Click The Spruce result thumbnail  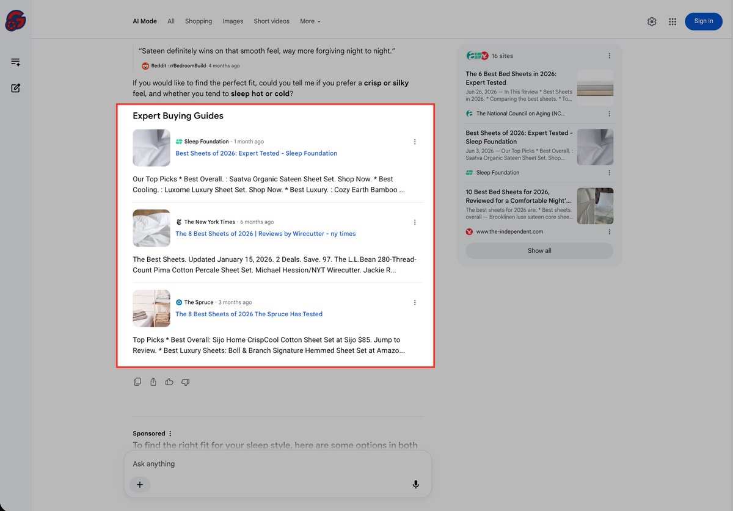pyautogui.click(x=151, y=308)
